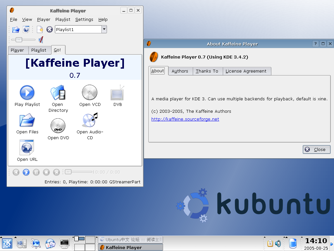The image size is (334, 251).
Task: Toggle the mute speaker icon
Action: click(41, 40)
